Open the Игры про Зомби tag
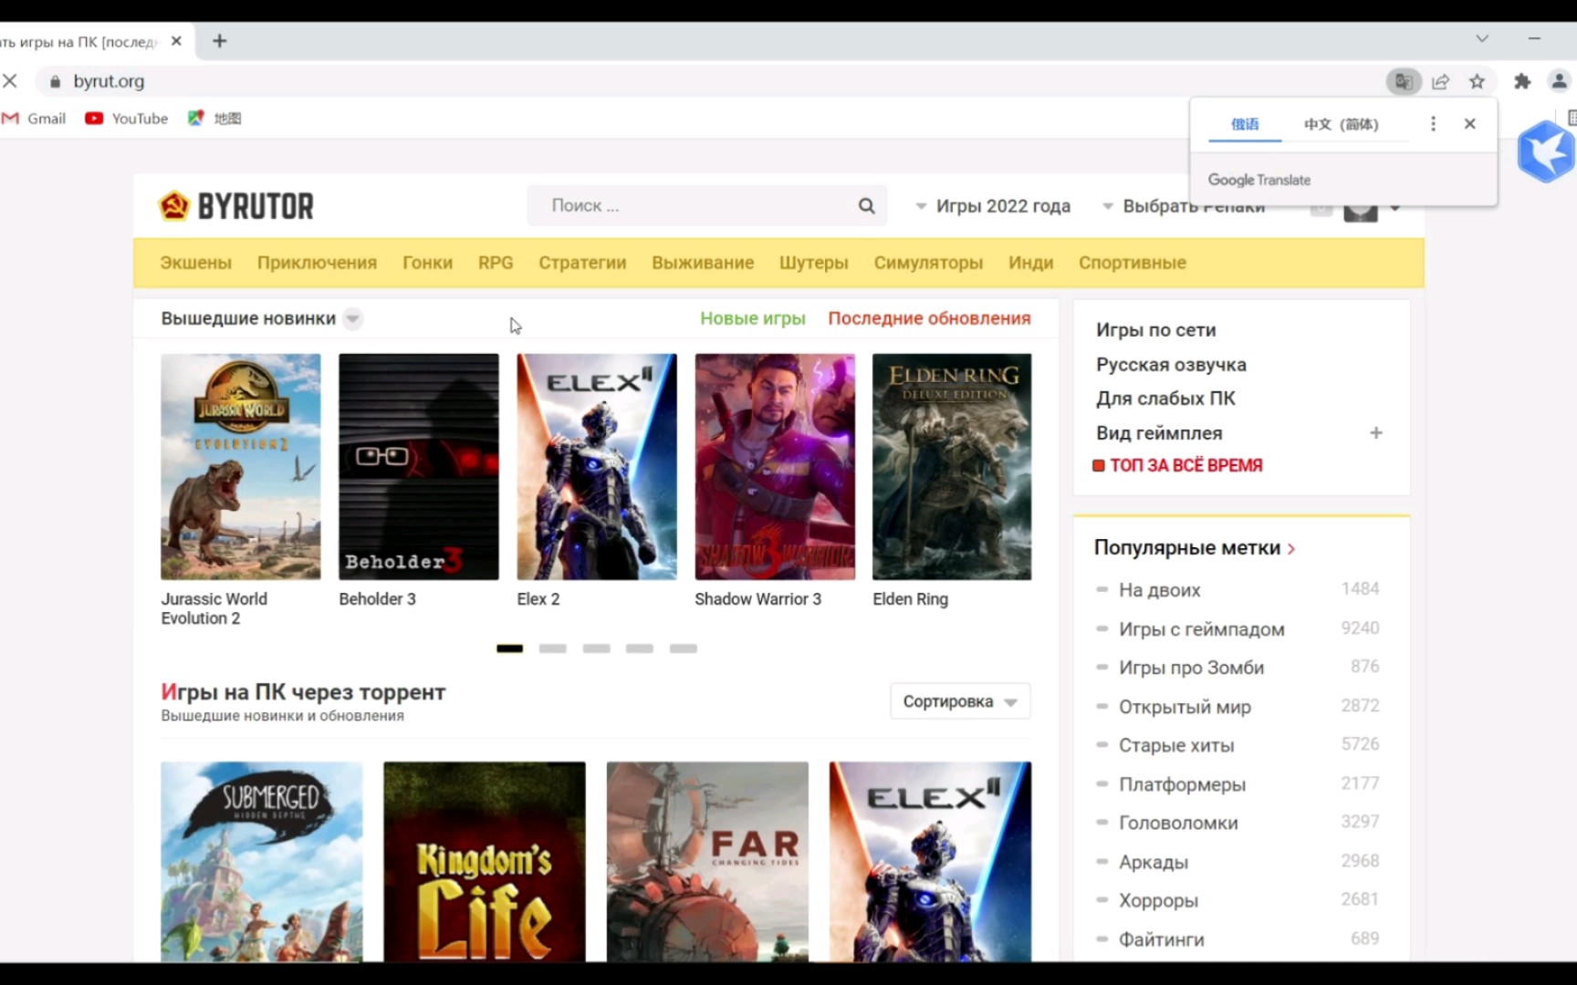1577x985 pixels. pyautogui.click(x=1191, y=668)
